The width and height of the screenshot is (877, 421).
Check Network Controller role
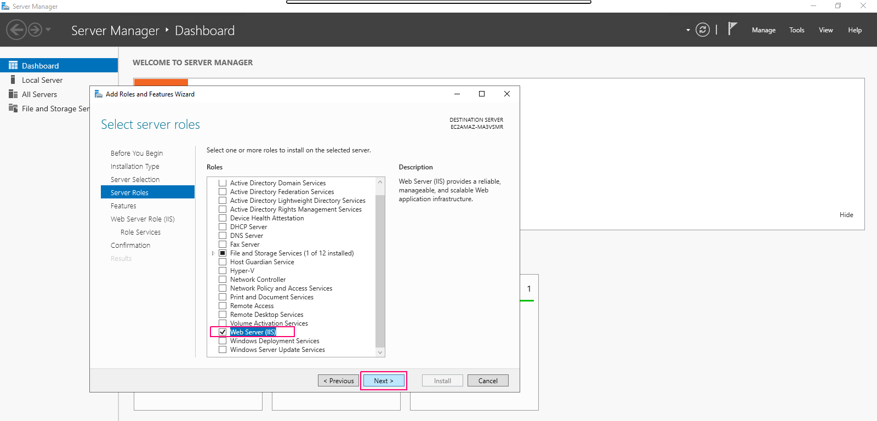click(x=223, y=279)
